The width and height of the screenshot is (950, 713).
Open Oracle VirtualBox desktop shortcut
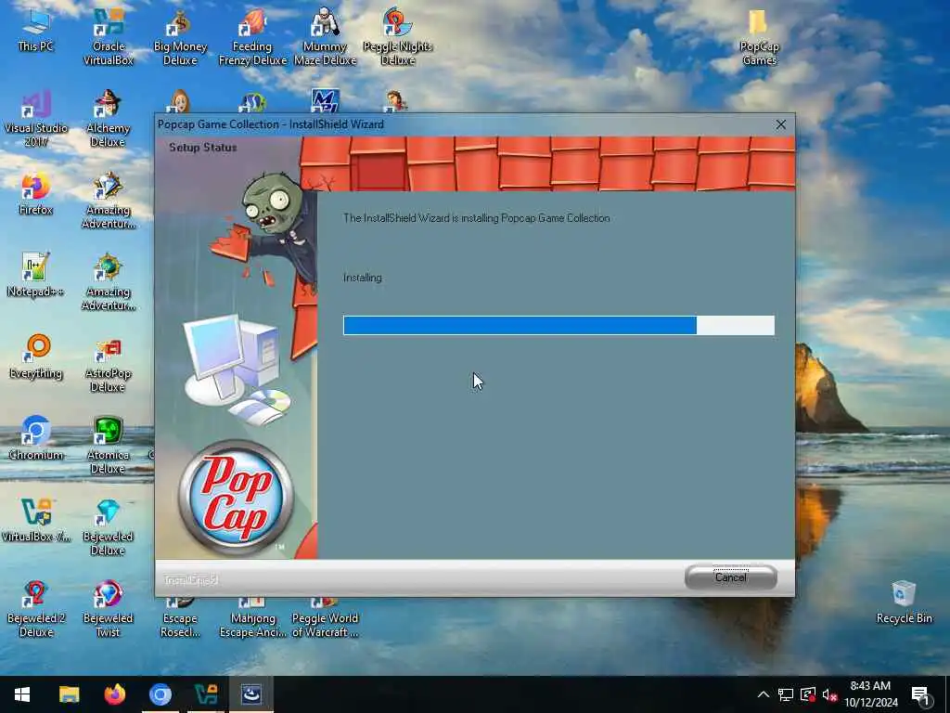[109, 36]
